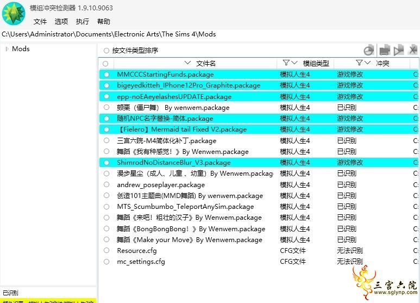This screenshot has height=303, width=420.
Task: Open the 文件名 column dropdown chevron
Action: tap(187, 63)
